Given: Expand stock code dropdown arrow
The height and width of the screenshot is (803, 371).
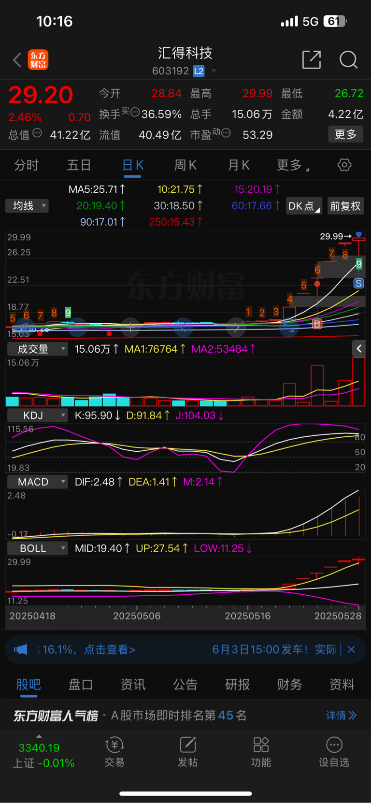Looking at the screenshot, I should pos(214,71).
